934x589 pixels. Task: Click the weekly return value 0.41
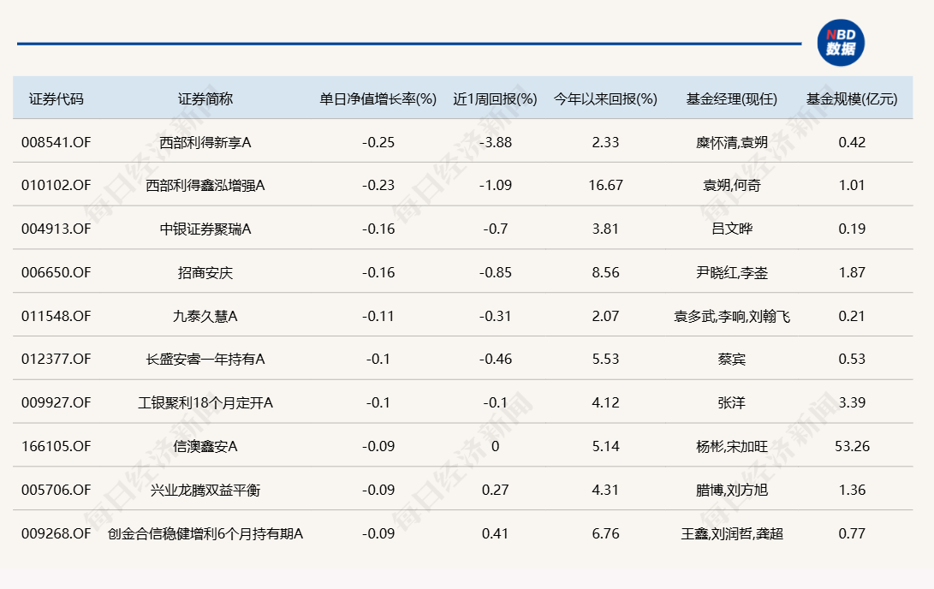pos(495,533)
